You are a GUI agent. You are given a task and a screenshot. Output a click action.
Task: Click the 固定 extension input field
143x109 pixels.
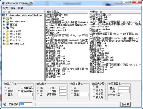click(x=84, y=94)
